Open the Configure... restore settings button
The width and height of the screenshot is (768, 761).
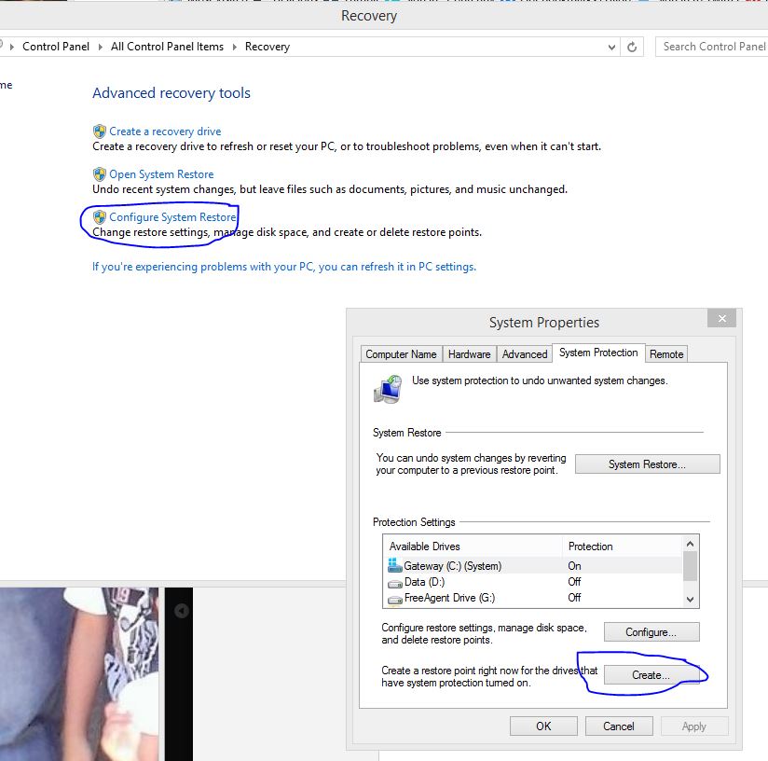(x=651, y=632)
